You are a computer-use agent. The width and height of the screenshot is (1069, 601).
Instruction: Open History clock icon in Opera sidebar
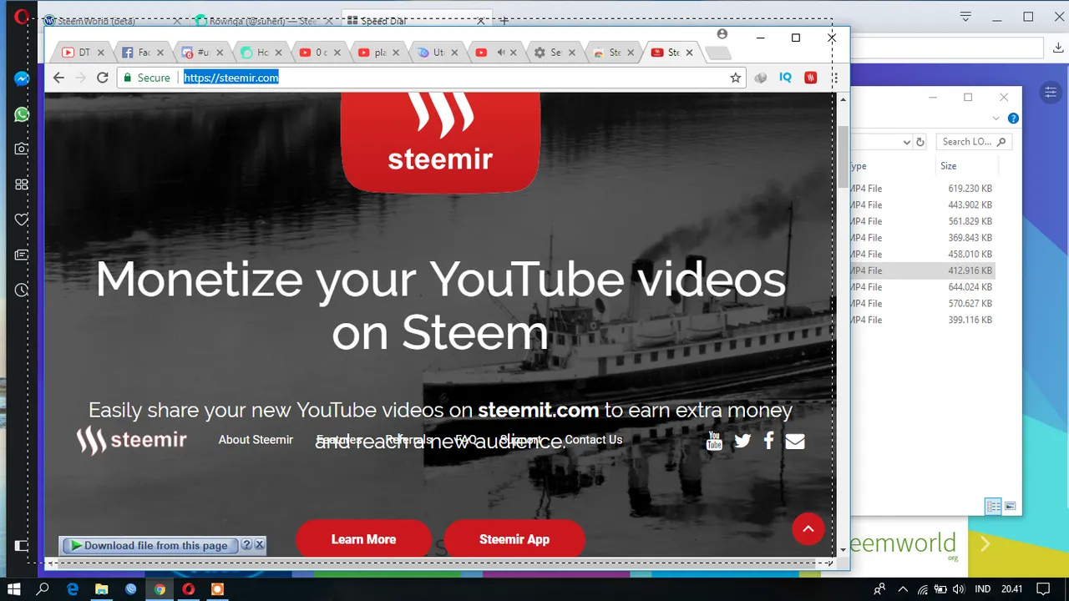[22, 290]
